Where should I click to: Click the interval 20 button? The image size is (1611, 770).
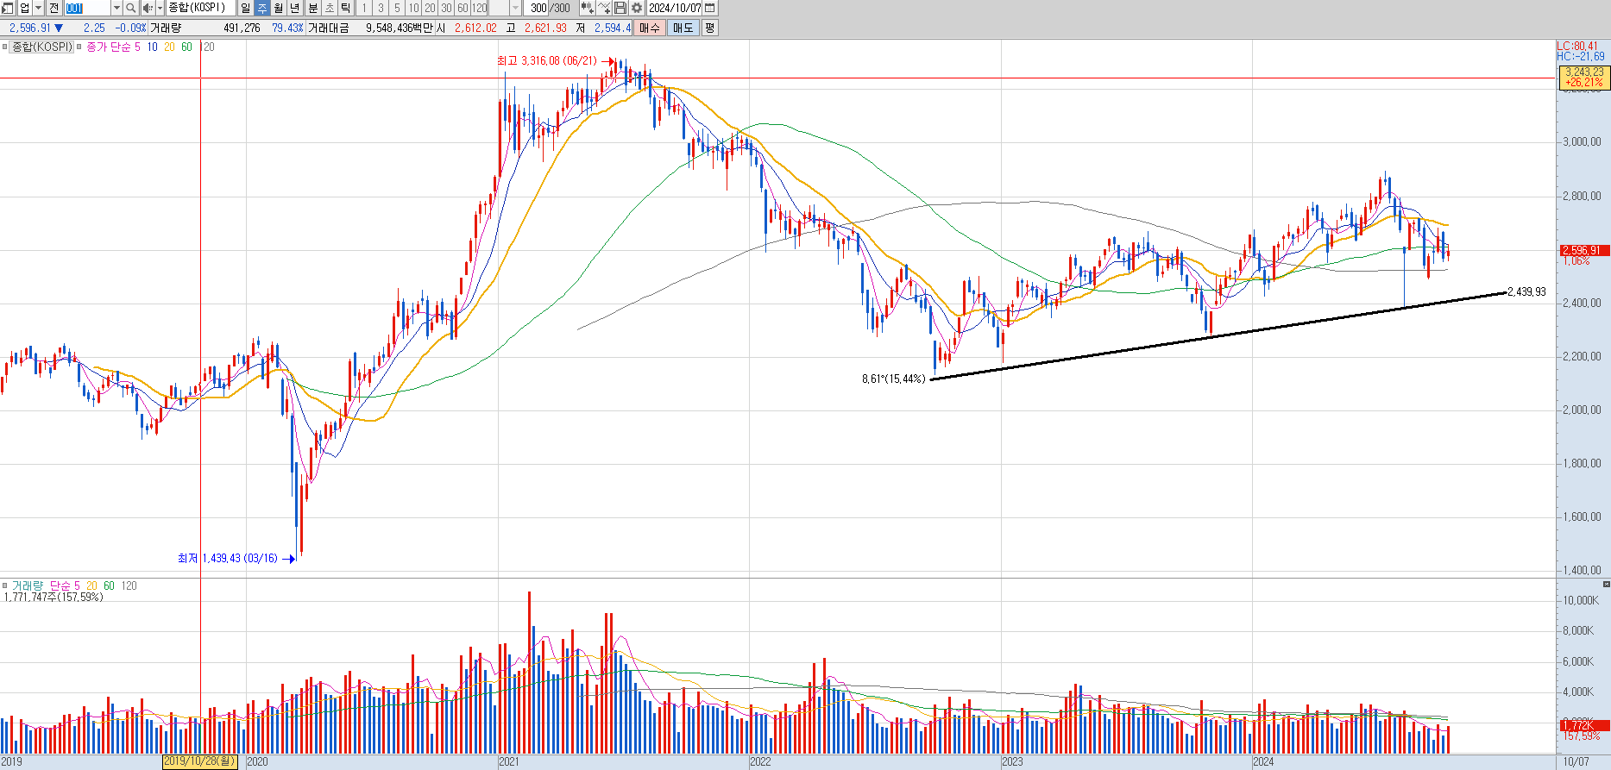(430, 8)
